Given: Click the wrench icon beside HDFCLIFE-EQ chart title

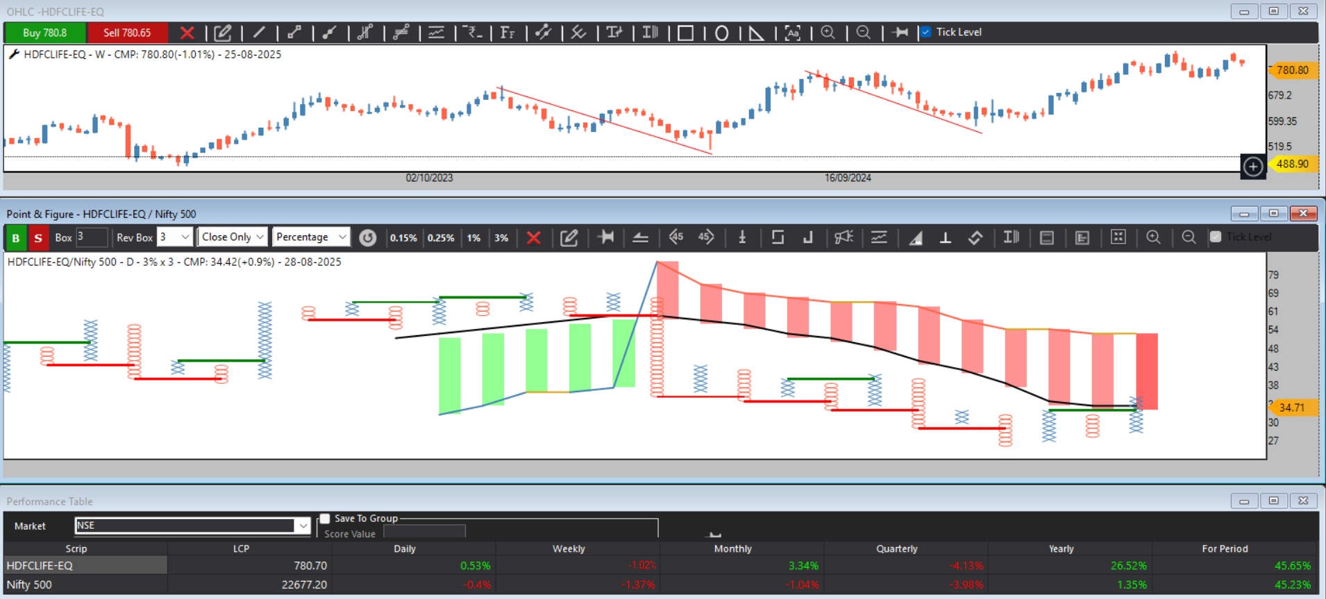Looking at the screenshot, I should [x=13, y=54].
